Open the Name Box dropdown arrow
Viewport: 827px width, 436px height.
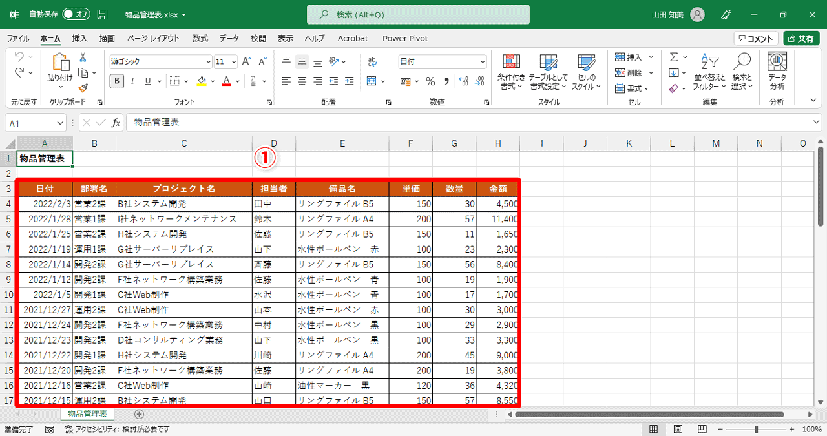pos(60,123)
